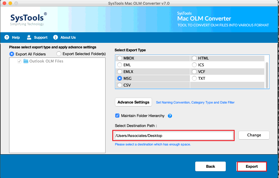The width and height of the screenshot is (279, 178).
Task: Click the 'Select Export Type' label
Action: [x=130, y=50]
